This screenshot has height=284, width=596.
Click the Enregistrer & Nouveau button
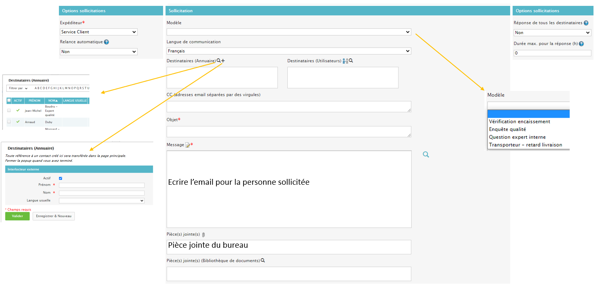coord(53,216)
